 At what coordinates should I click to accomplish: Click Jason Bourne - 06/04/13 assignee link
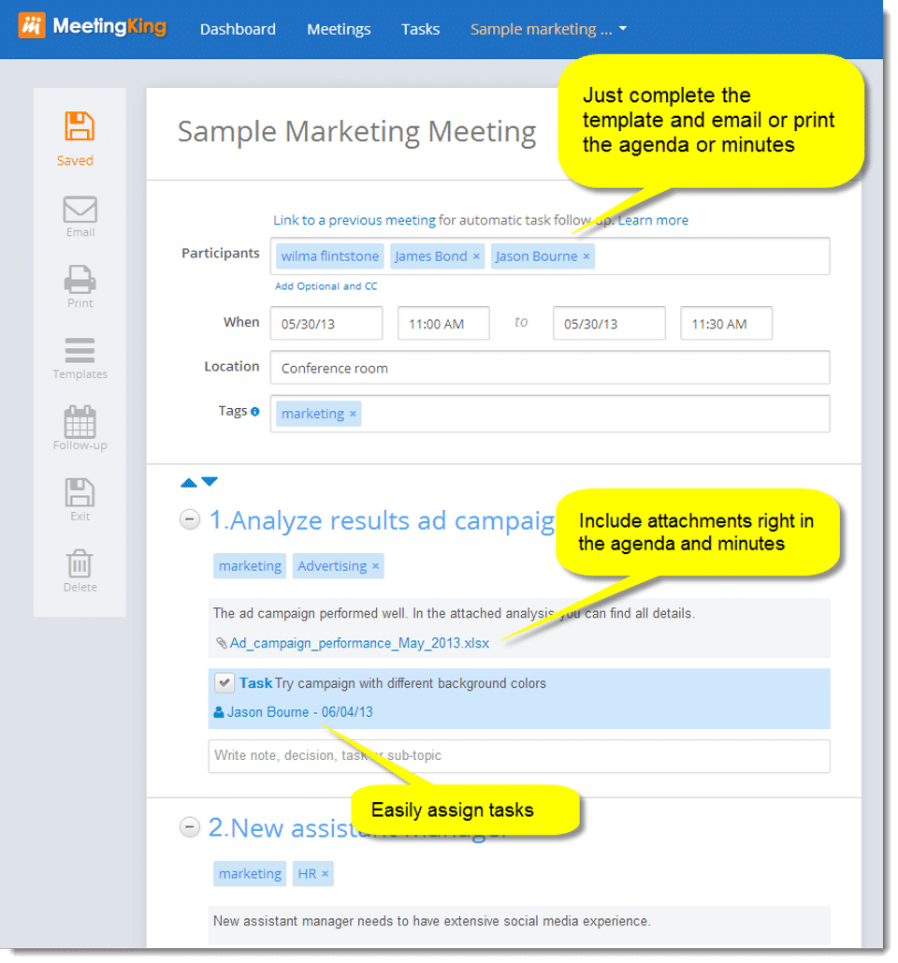[x=300, y=712]
